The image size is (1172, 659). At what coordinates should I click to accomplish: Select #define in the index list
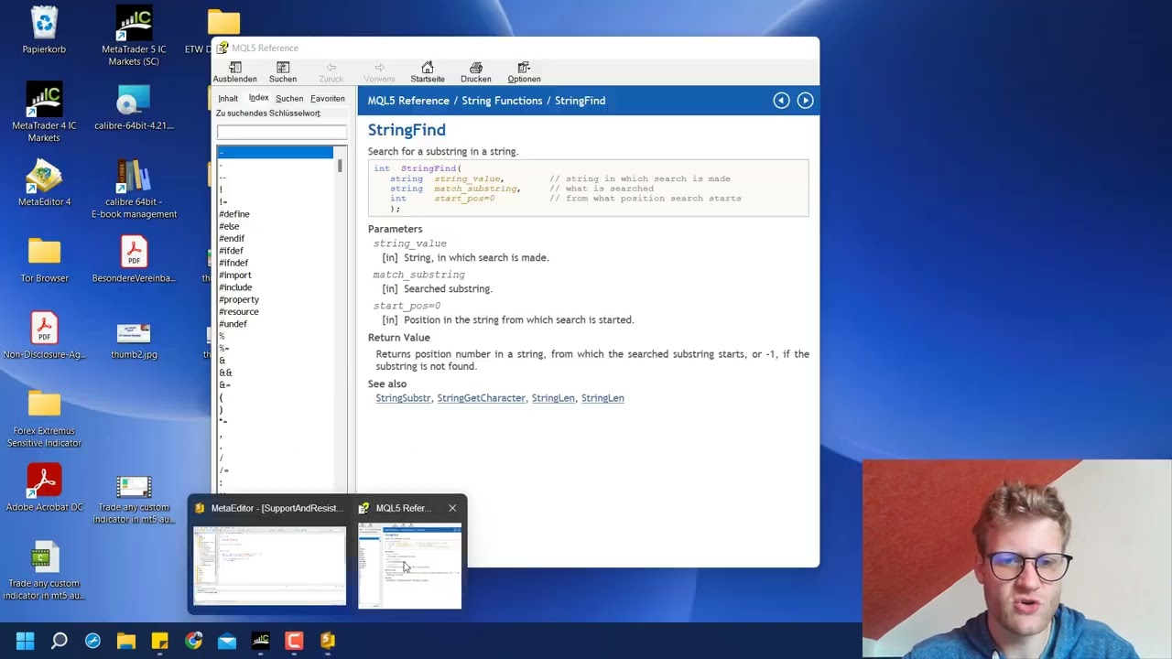point(234,214)
